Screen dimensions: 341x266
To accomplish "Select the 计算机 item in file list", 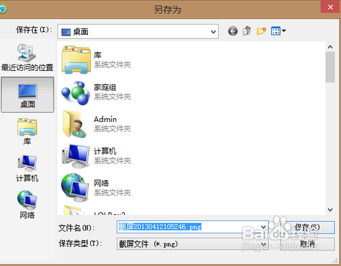I will tap(97, 156).
